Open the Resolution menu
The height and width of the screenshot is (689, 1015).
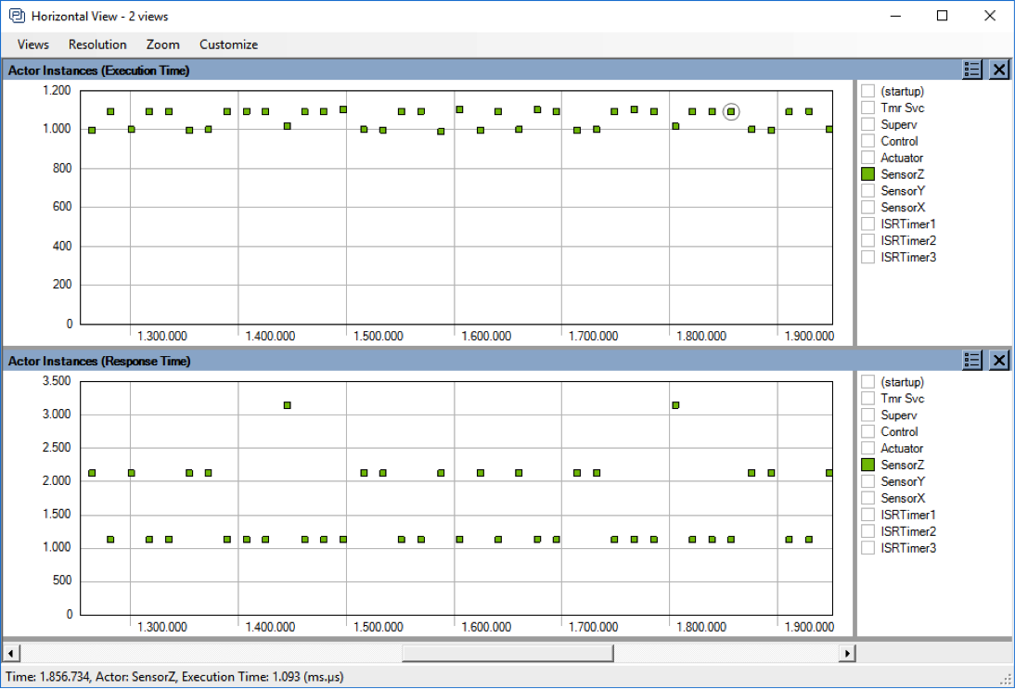(97, 45)
